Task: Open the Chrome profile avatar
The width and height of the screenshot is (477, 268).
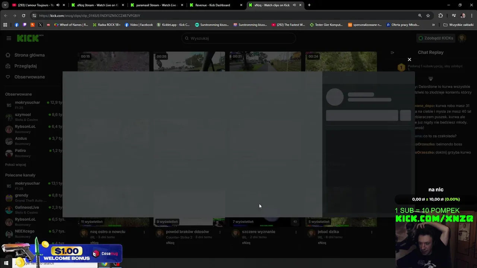Action: point(463,16)
